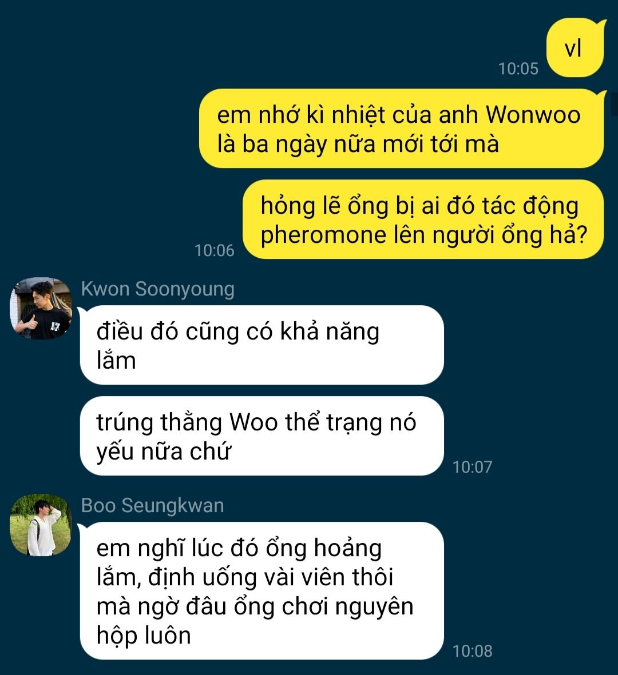The height and width of the screenshot is (675, 618).
Task: Open Boo Seungkwan's profile picture
Action: point(41,525)
